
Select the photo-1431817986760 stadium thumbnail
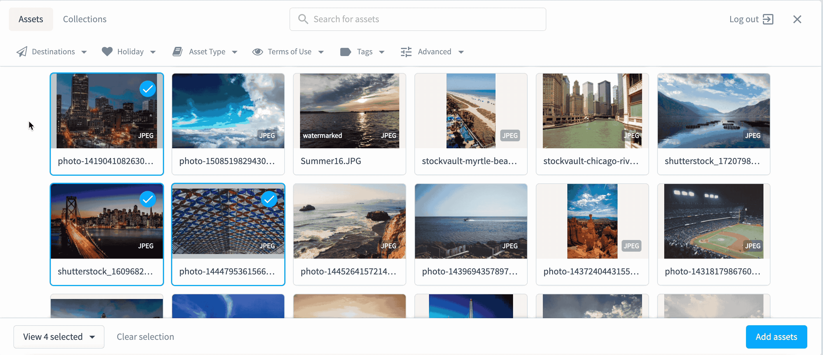(x=714, y=221)
